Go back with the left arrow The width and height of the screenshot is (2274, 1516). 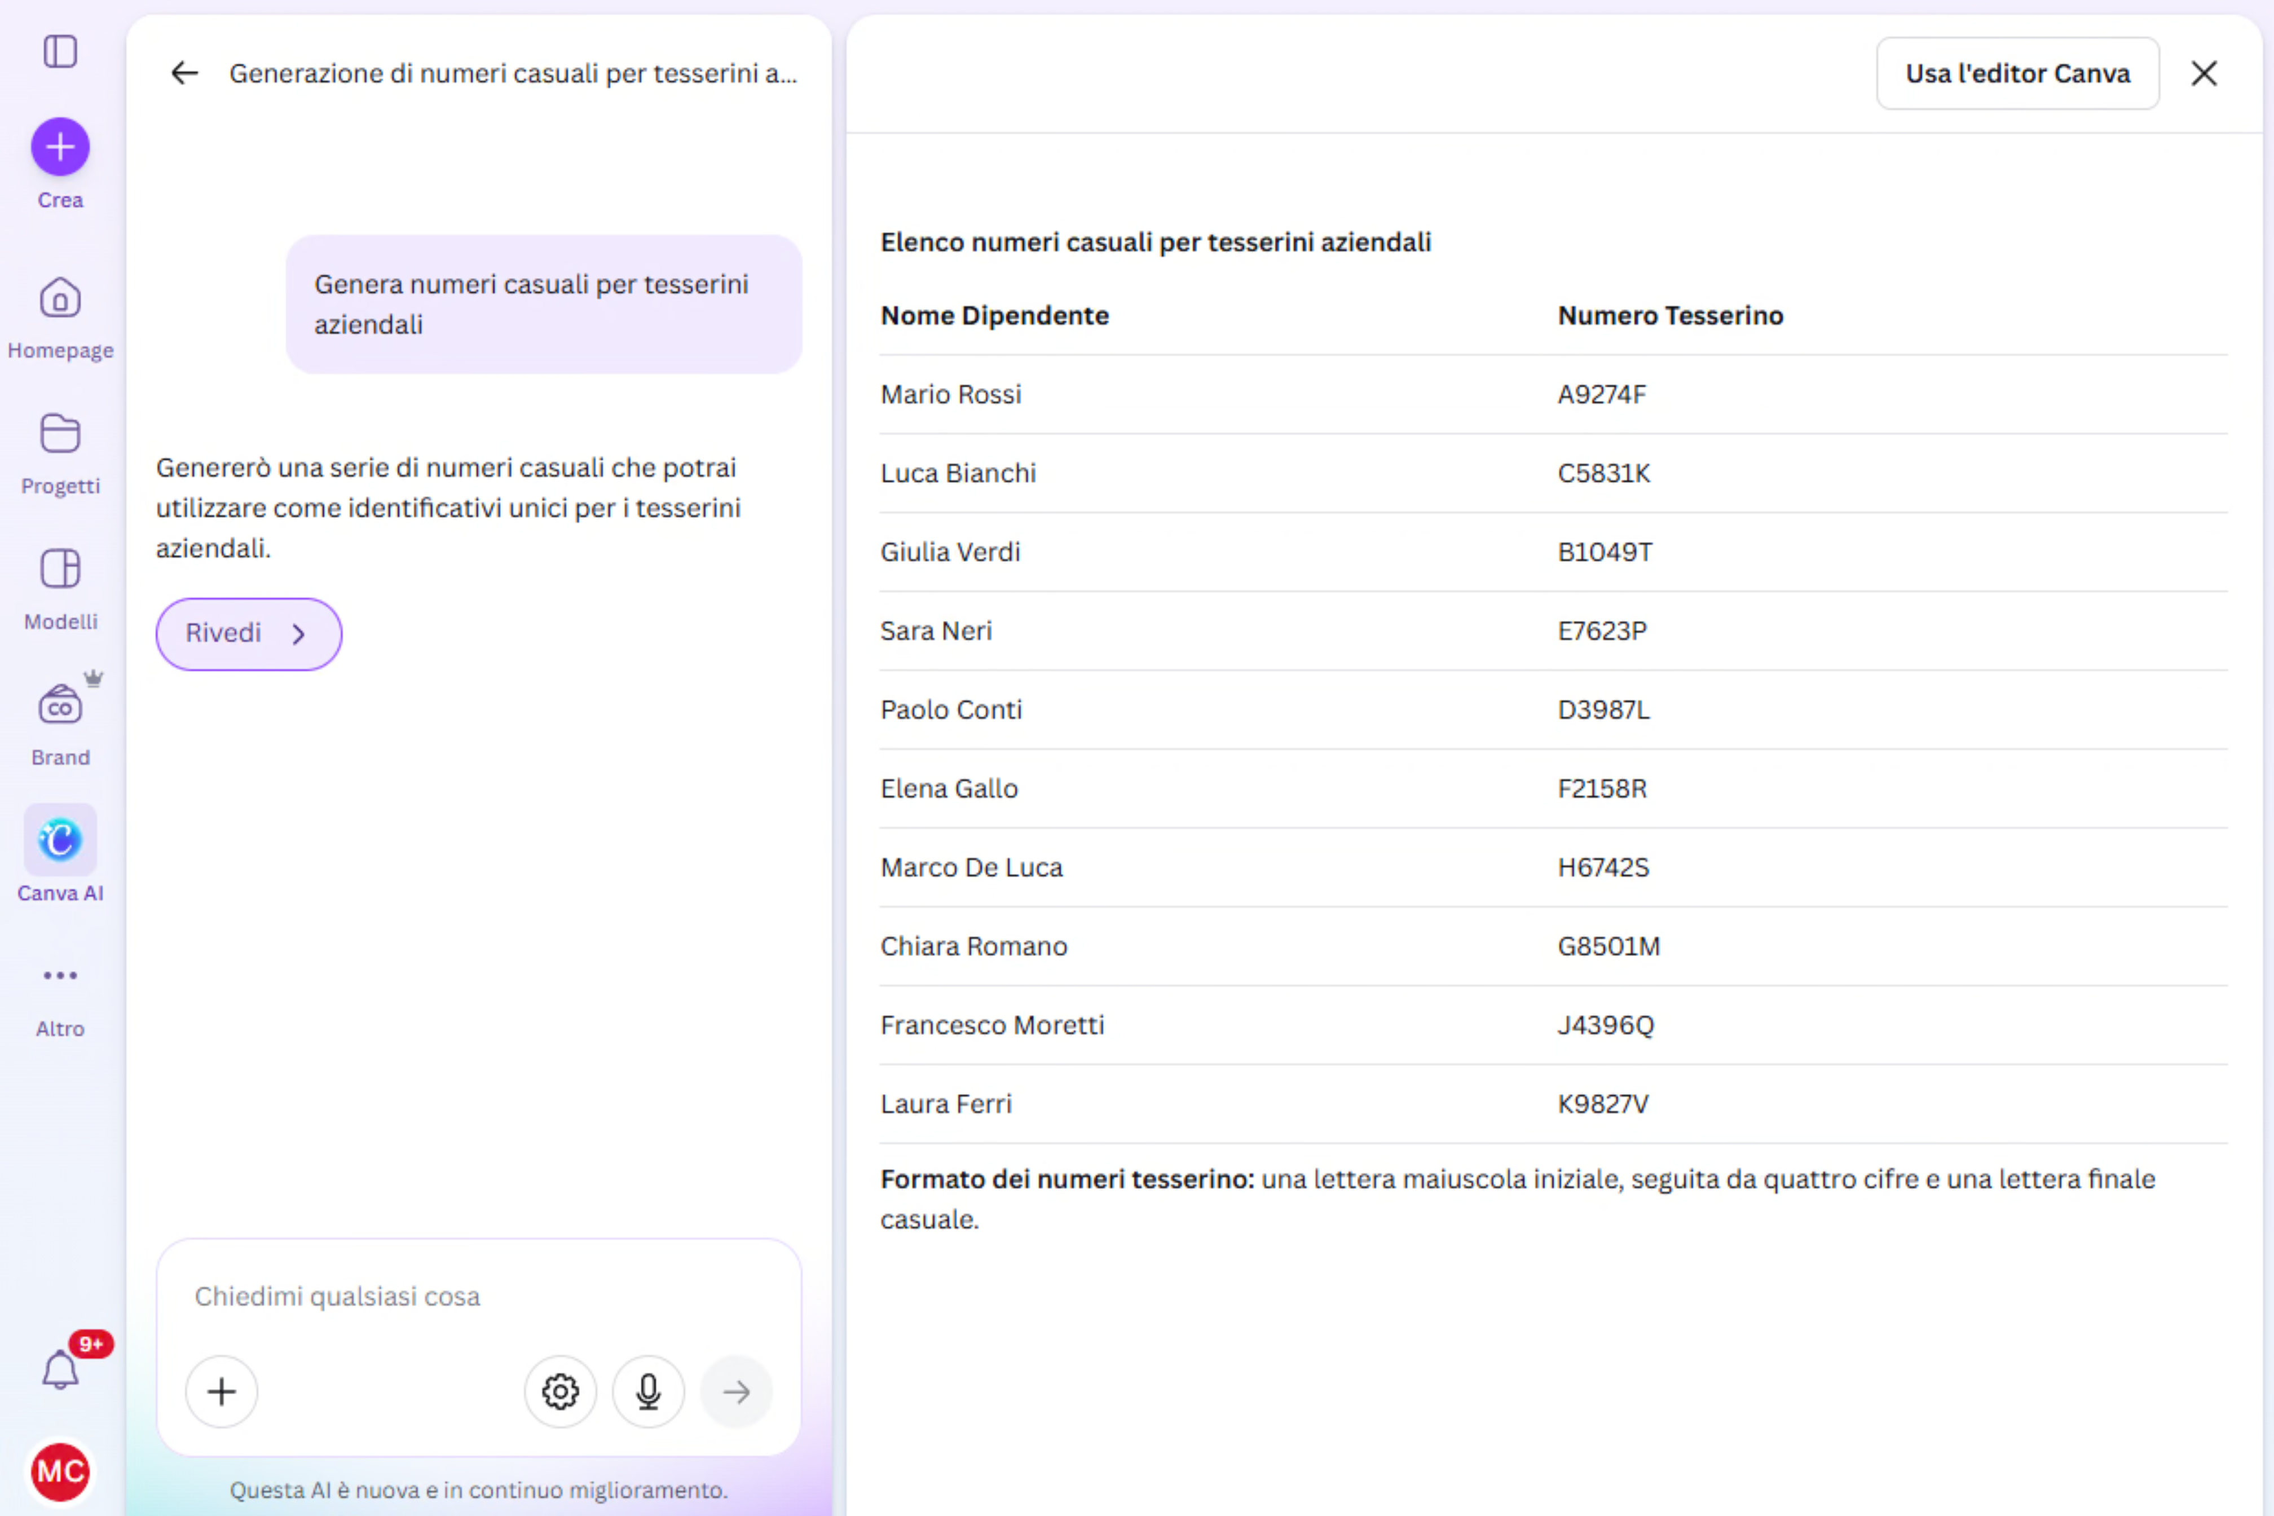184,73
